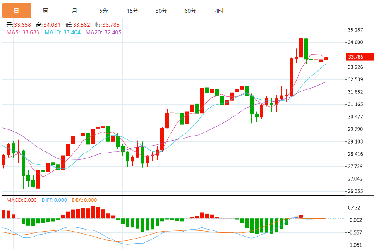Click the 收:33.785 closing price readout
Screen dimensions: 376x249
107,25
